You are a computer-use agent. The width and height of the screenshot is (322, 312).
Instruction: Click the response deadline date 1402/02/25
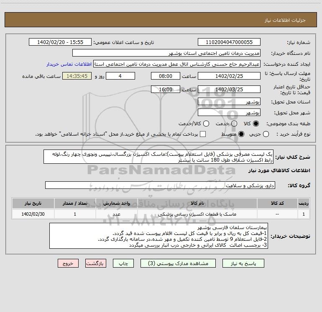(229, 76)
